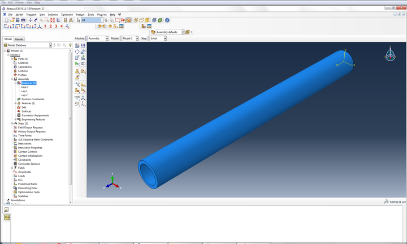Screen dimensions: 407x244
Task: Click the model tree vertical scrollbar
Action: [x=70, y=118]
